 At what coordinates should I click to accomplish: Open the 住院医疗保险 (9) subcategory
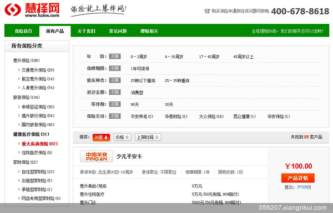[x=37, y=153]
